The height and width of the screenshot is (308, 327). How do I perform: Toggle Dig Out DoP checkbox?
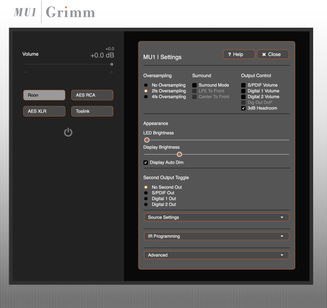click(243, 102)
